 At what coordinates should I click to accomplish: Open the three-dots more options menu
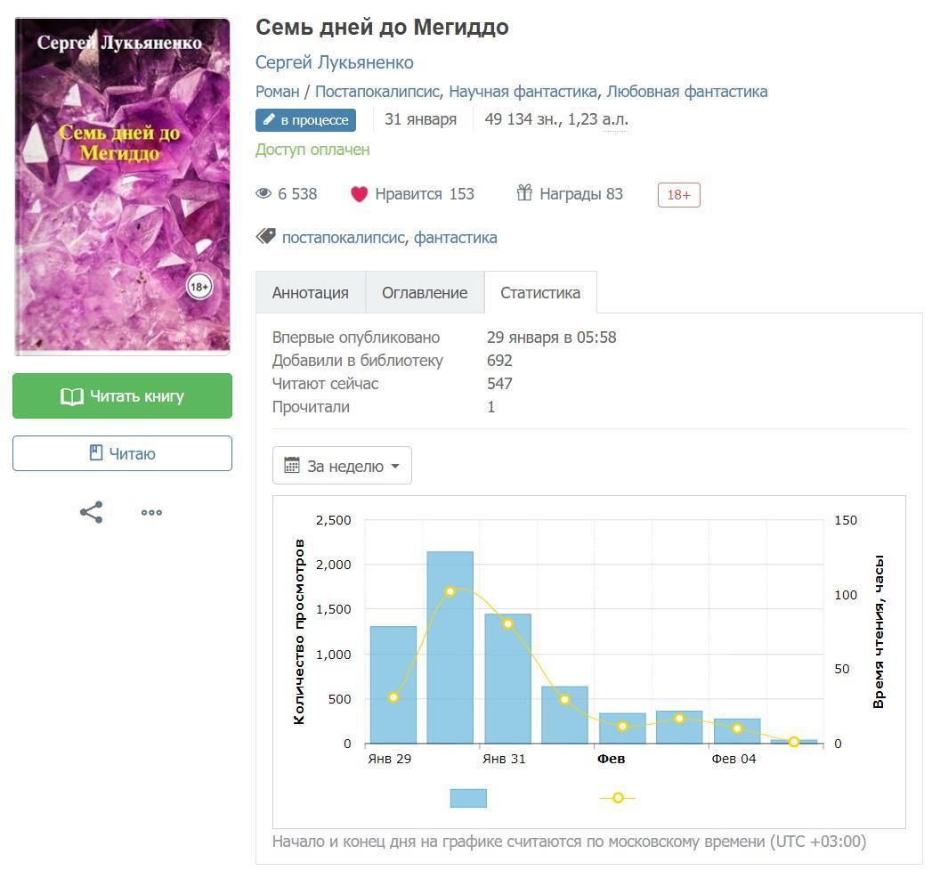point(151,512)
